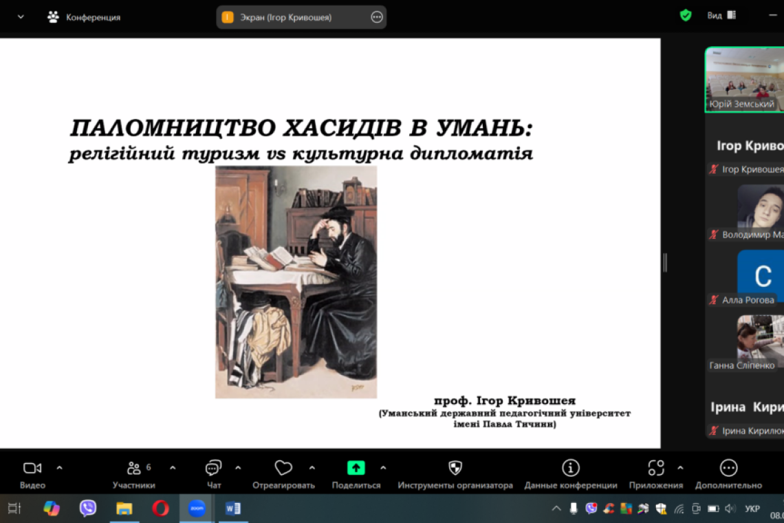Click the green shield encryption icon
Viewport: 784px width, 523px height.
686,16
